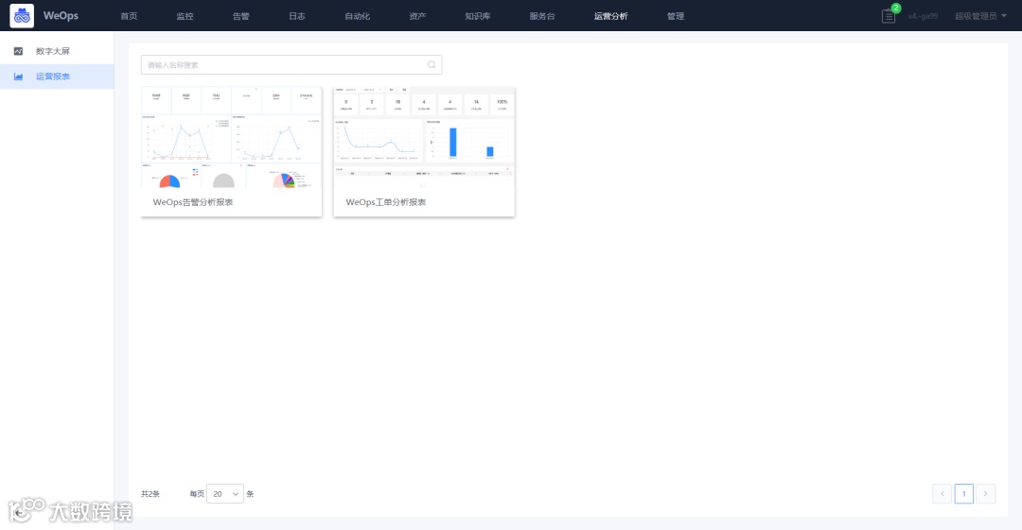
Task: Open 服务台 in the top menu
Action: pyautogui.click(x=542, y=16)
